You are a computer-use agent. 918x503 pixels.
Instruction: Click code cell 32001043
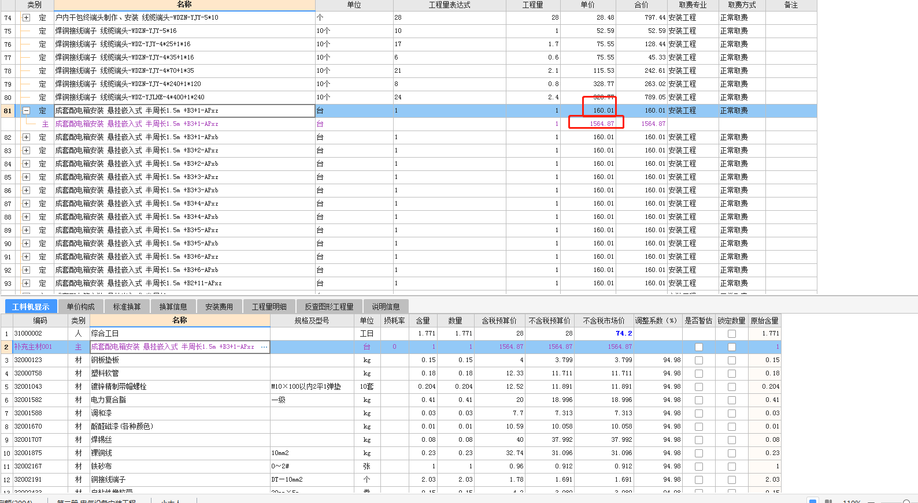click(x=40, y=387)
